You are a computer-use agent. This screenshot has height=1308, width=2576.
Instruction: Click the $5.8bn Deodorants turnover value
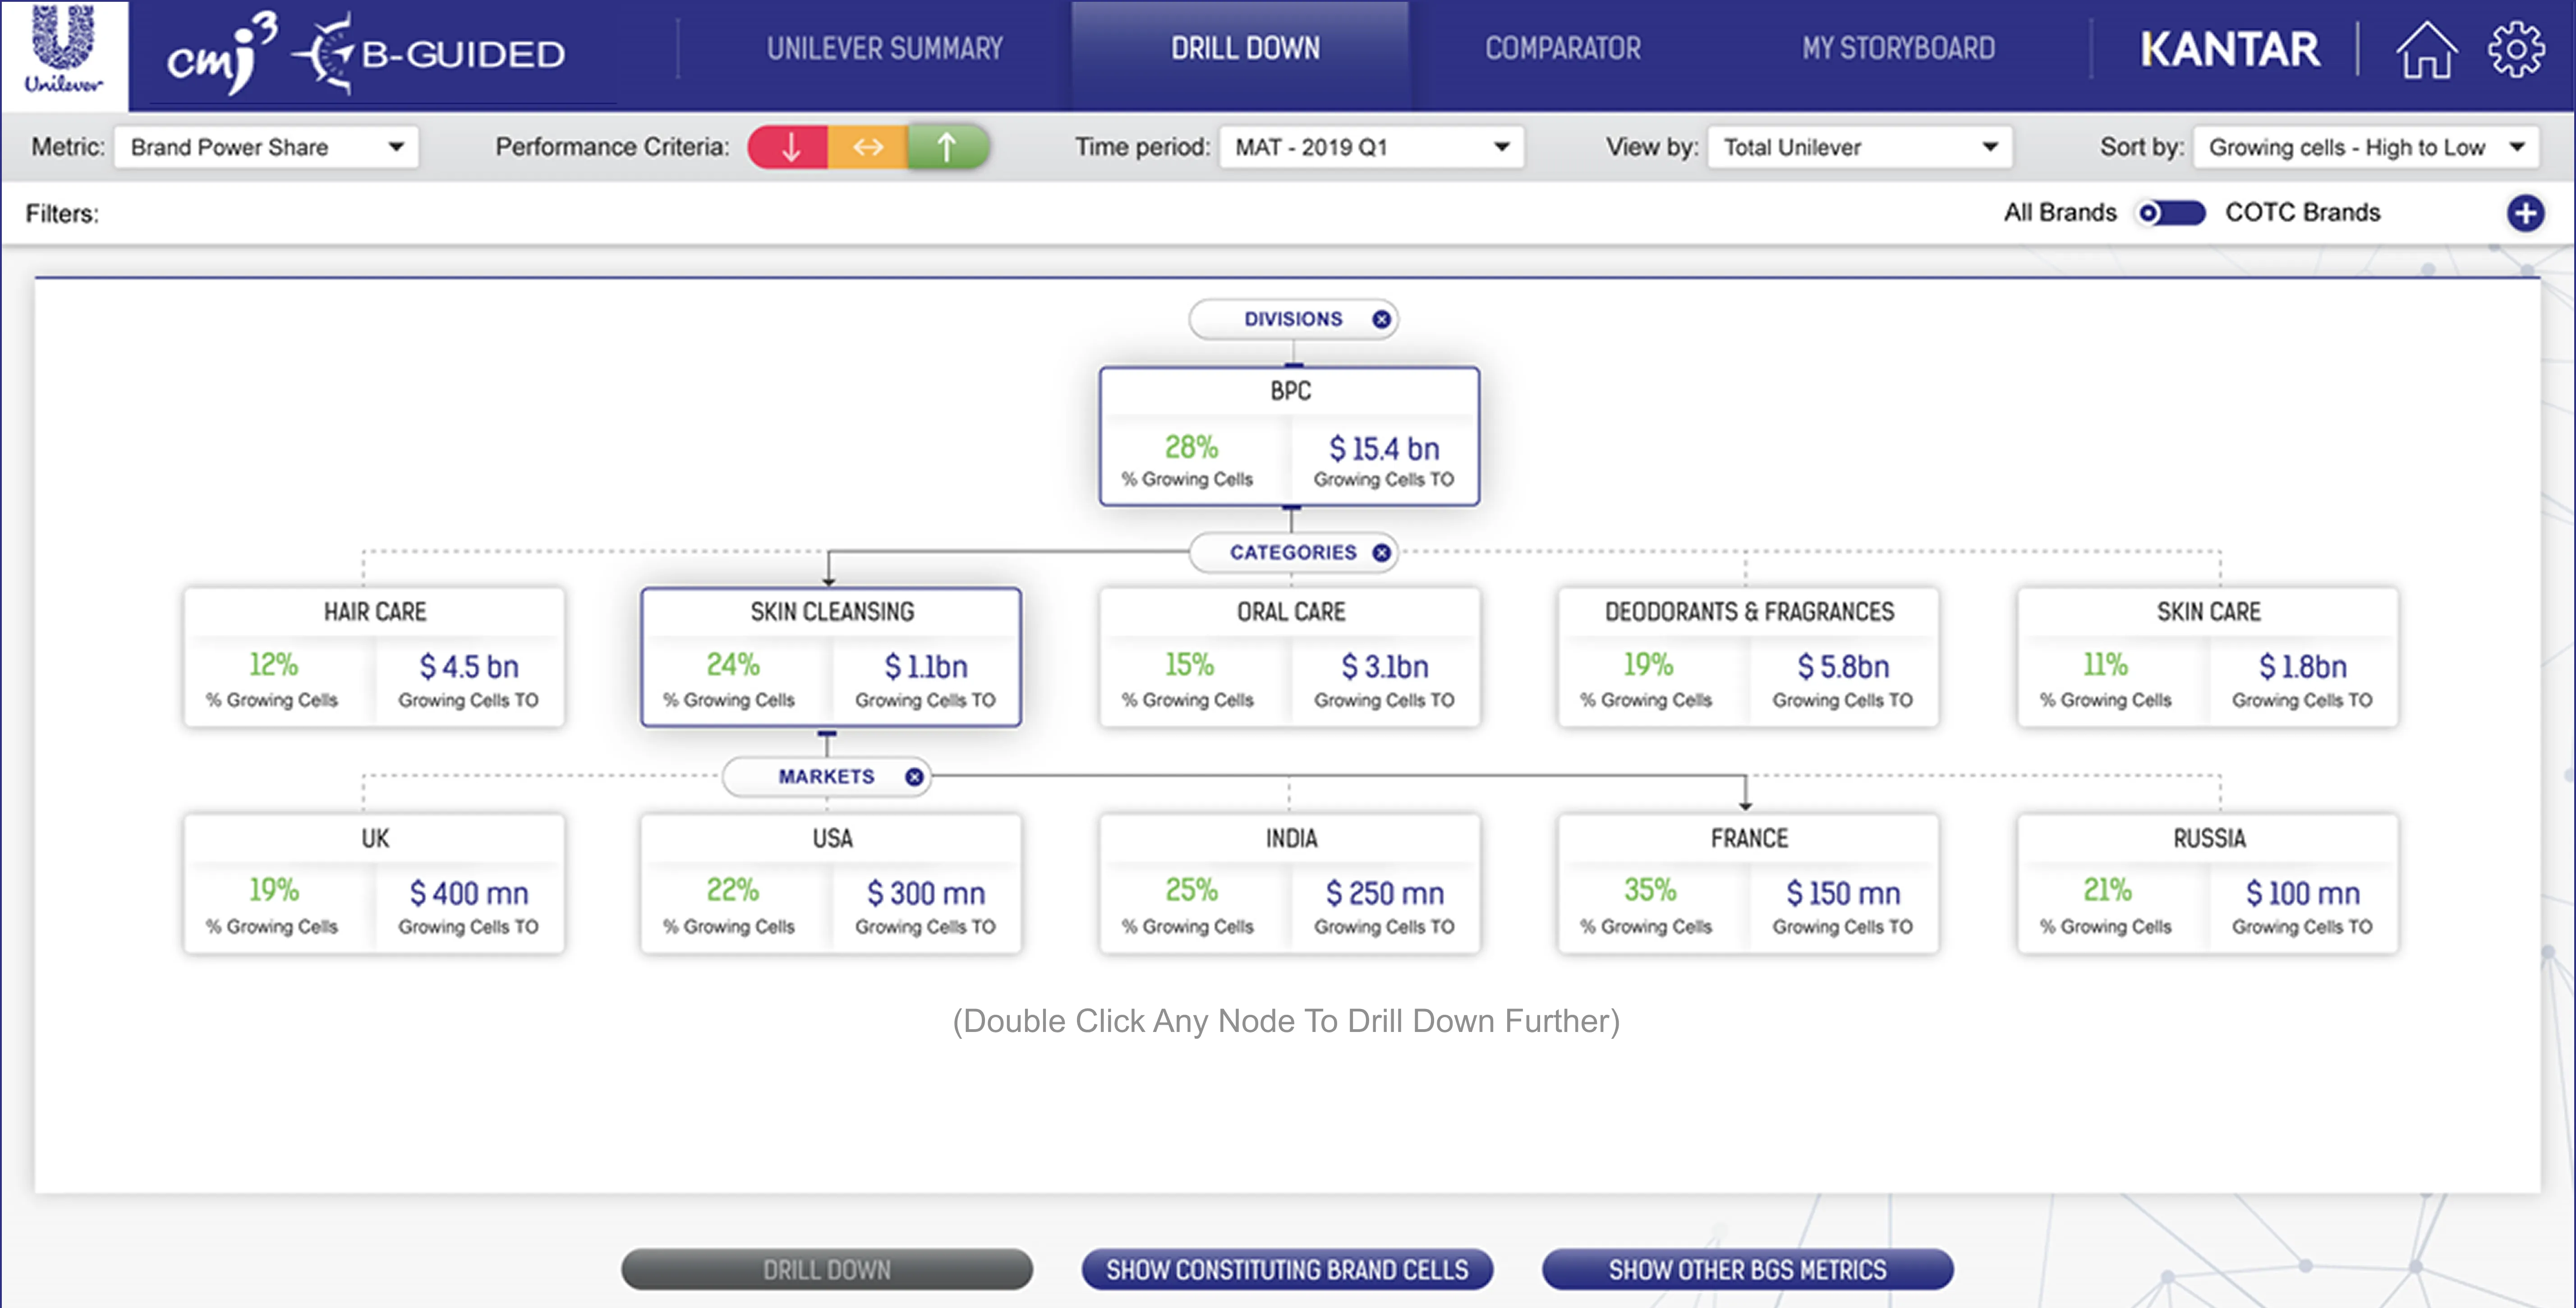tap(1843, 666)
